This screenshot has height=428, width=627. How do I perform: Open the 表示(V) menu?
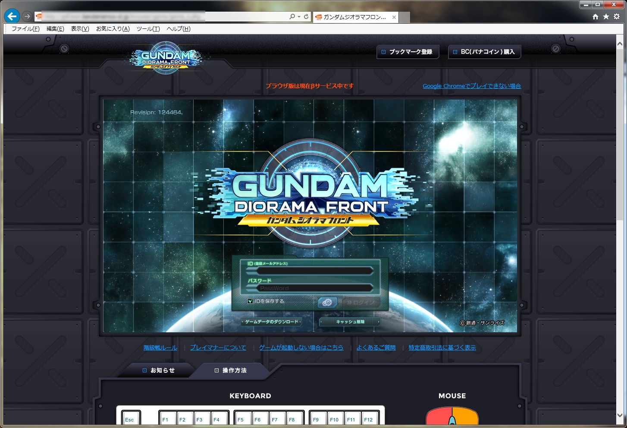pos(80,29)
